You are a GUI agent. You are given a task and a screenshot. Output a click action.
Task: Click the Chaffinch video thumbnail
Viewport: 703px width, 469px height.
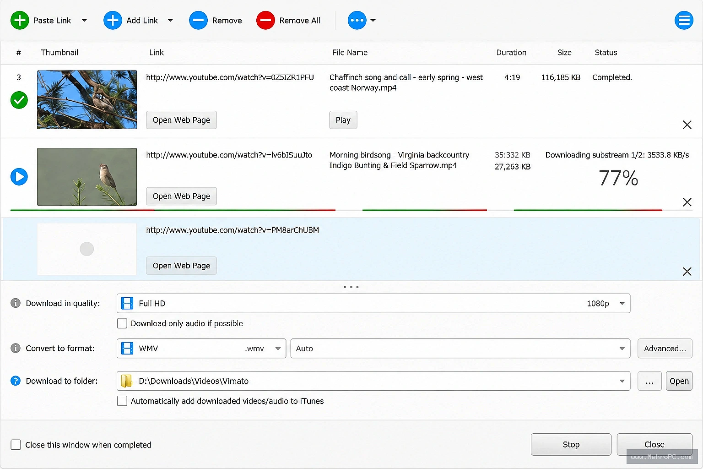click(87, 99)
